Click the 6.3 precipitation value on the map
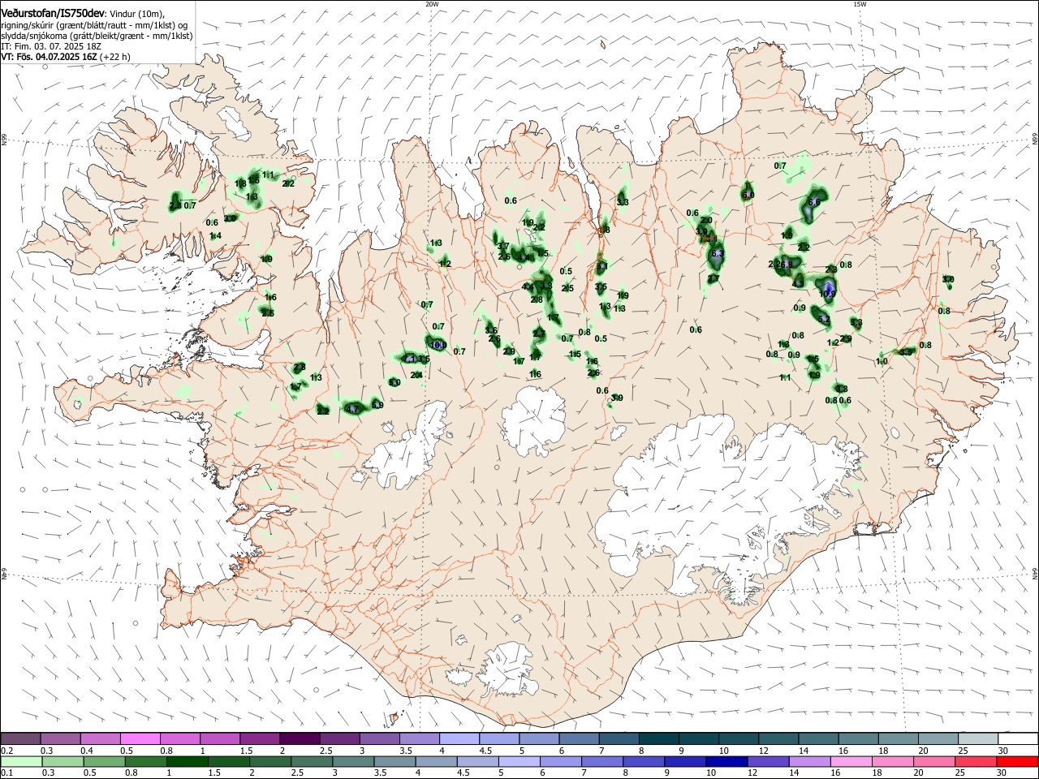Viewport: 1039px width, 779px height. click(717, 254)
